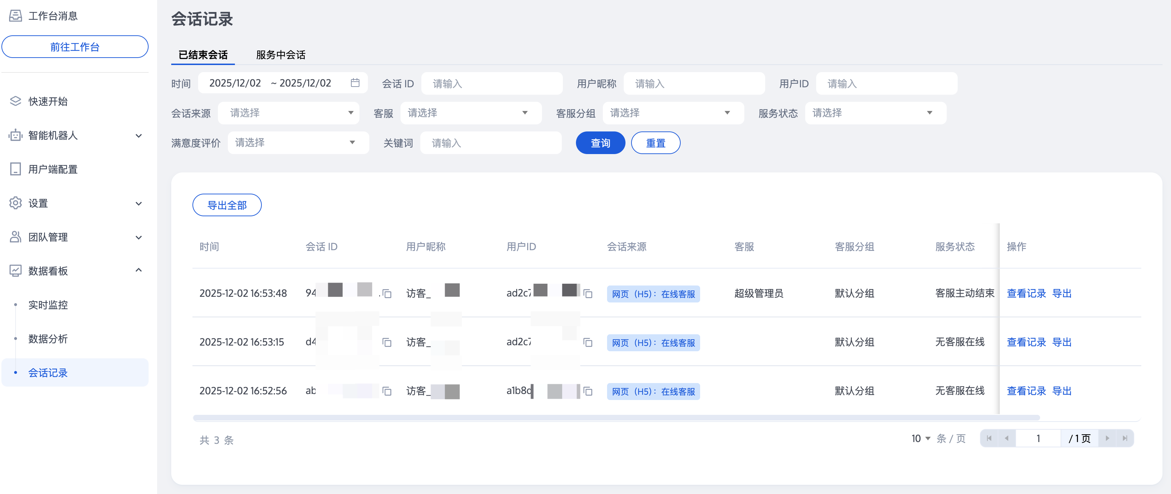Click the 关键词 input field
Viewport: 1171px width, 494px height.
(491, 143)
